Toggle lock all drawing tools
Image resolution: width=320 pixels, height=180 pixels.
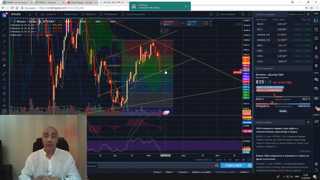pyautogui.click(x=4, y=99)
